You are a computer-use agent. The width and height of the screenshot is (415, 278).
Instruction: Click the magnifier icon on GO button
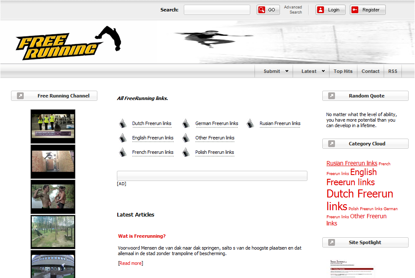262,10
